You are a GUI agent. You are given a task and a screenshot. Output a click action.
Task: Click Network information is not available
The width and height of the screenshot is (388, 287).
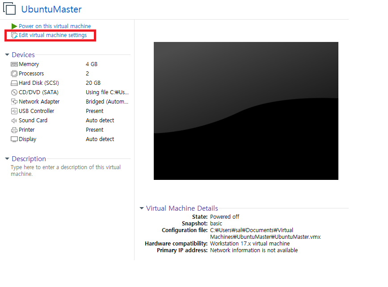pos(254,250)
